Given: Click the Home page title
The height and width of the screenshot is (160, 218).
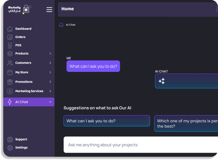Looking at the screenshot, I should (x=68, y=9).
